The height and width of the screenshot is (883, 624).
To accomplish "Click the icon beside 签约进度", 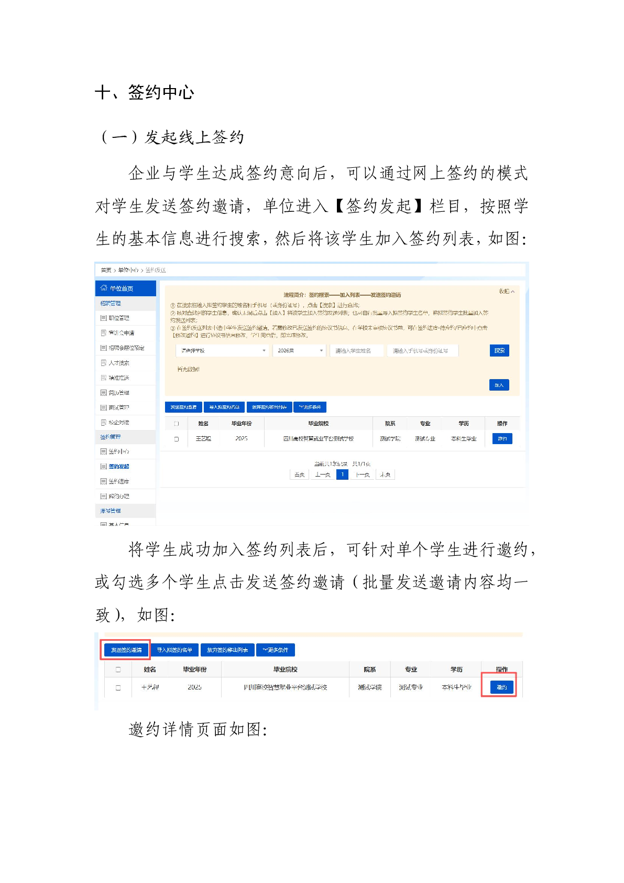I will [x=103, y=481].
